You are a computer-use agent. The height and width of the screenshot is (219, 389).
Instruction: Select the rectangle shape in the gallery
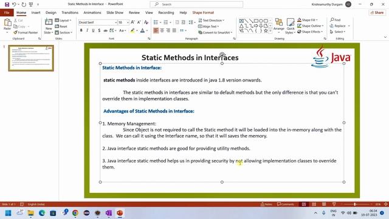[256, 21]
